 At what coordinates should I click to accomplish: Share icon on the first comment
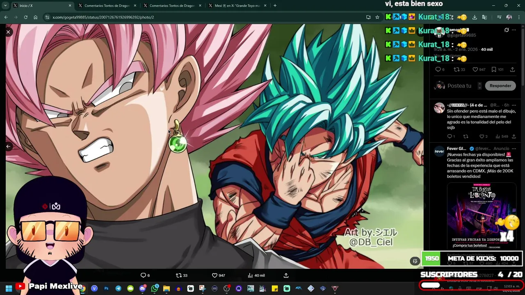514,136
